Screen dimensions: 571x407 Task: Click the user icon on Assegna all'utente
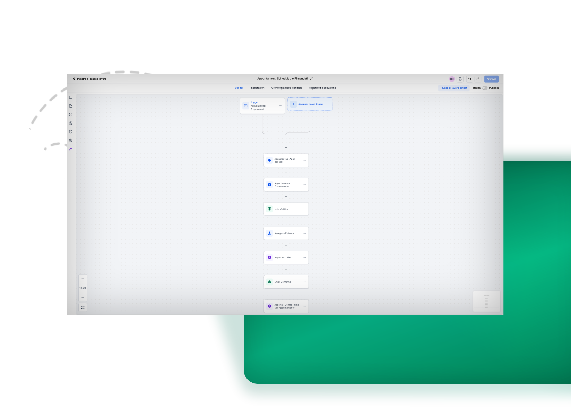(269, 233)
